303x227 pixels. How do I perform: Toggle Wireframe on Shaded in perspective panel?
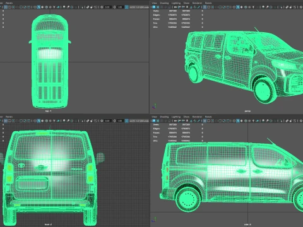(246, 7)
